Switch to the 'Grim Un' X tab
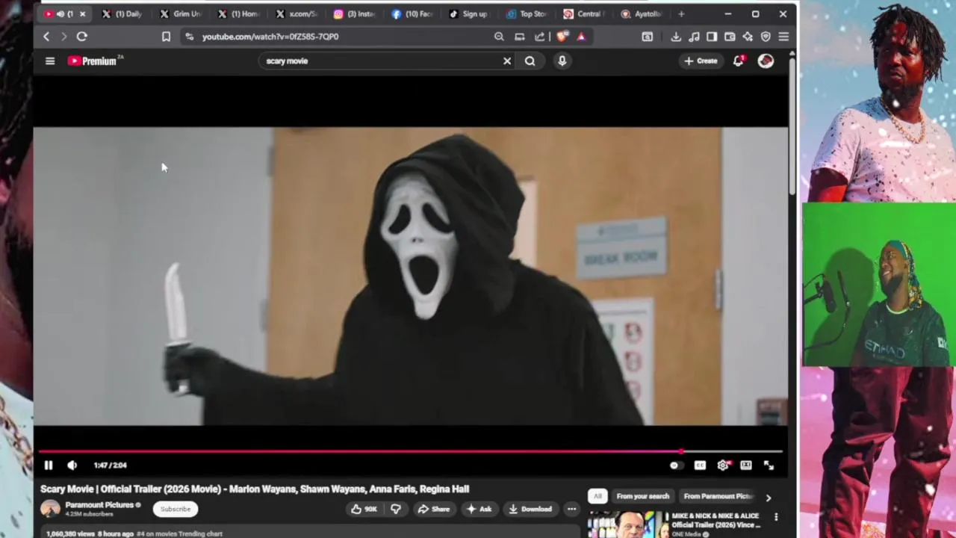Screen dimensions: 956x538 tap(181, 14)
